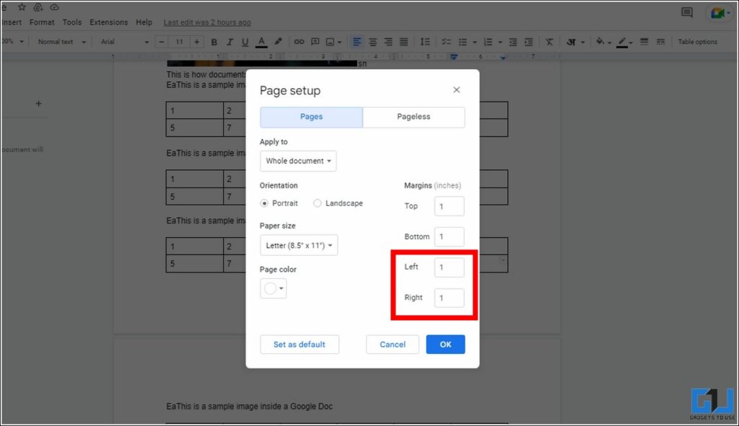Open text color picker
This screenshot has height=426, width=739.
(261, 42)
